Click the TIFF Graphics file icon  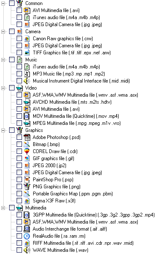pos(27,53)
